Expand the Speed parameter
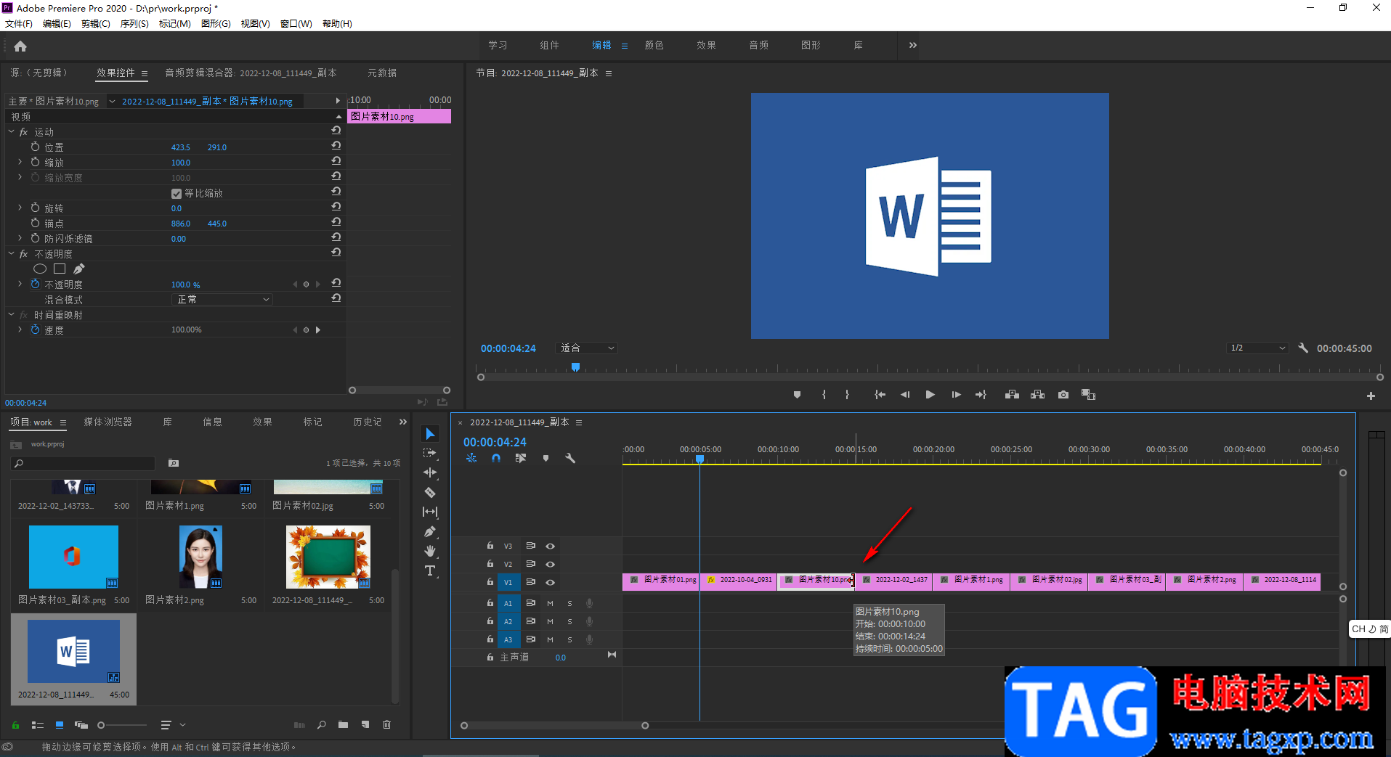 20,330
